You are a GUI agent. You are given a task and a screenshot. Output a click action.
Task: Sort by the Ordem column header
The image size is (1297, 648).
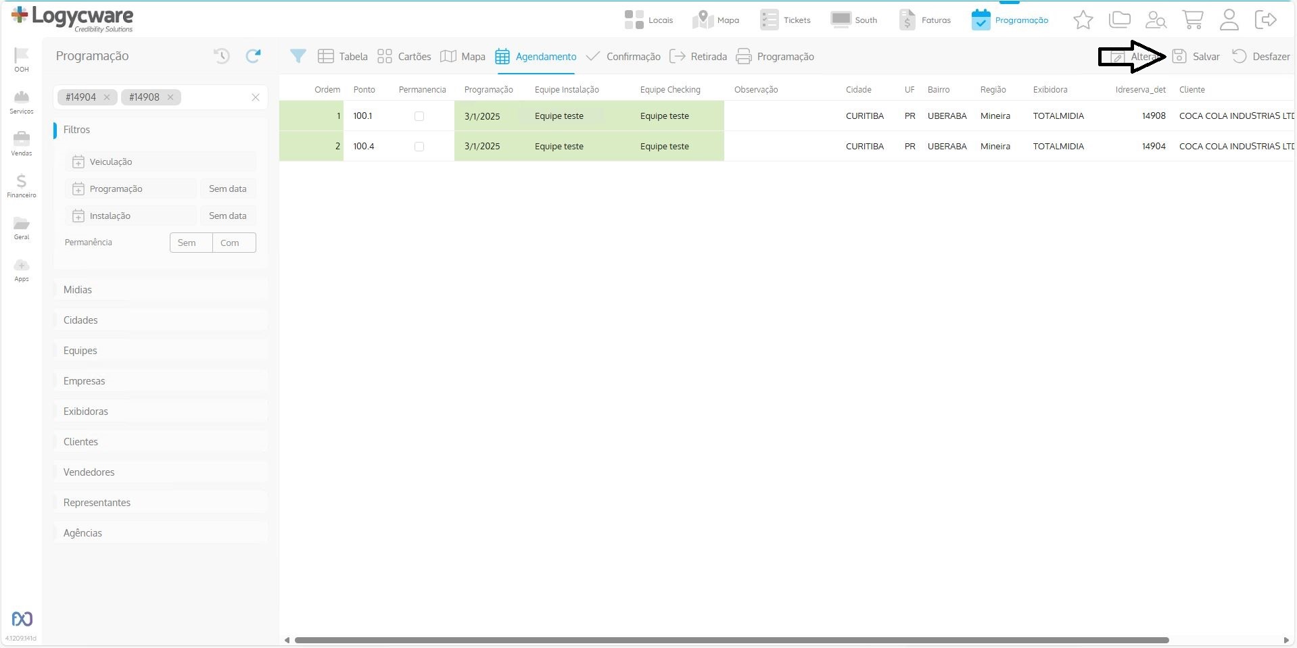[x=327, y=90]
